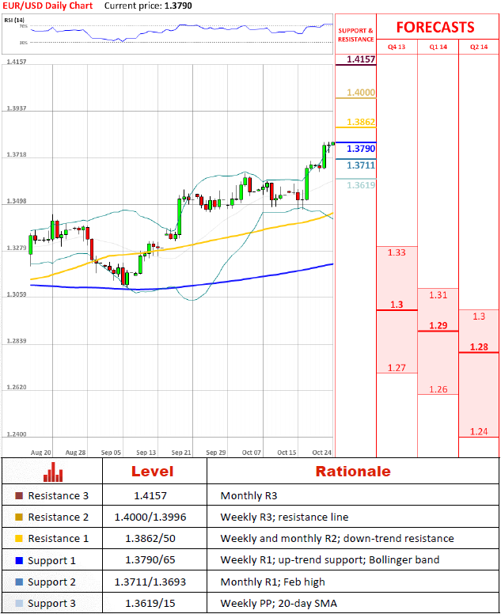The image size is (501, 614).
Task: Click the Resistance 2 color square in table
Action: pyautogui.click(x=19, y=517)
